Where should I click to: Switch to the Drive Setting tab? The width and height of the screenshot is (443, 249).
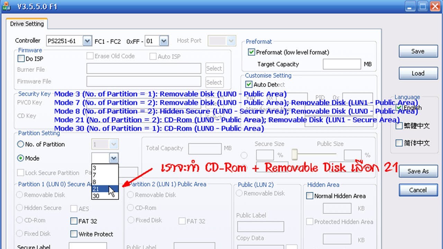pyautogui.click(x=27, y=24)
